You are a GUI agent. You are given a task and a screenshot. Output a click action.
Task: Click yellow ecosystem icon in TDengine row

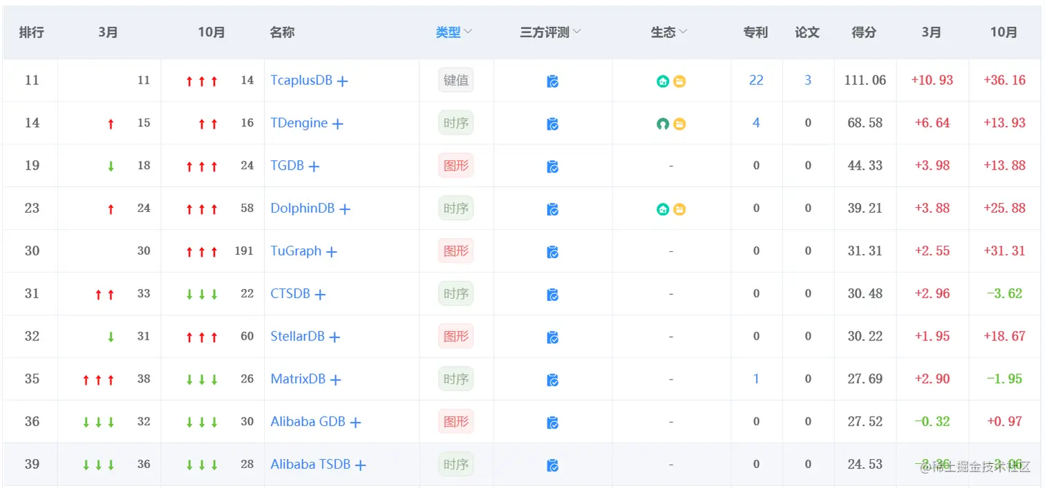click(679, 124)
